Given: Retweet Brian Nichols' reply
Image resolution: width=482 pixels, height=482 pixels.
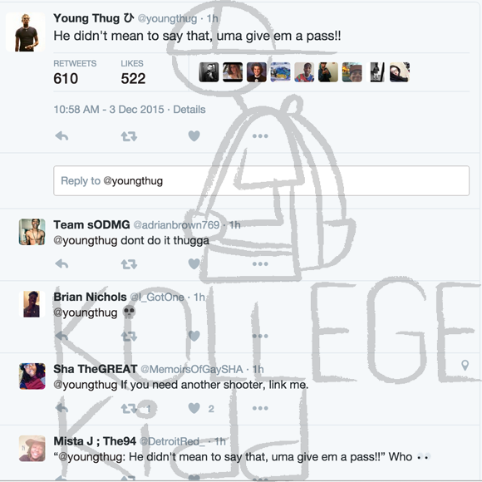Looking at the screenshot, I should click(129, 336).
